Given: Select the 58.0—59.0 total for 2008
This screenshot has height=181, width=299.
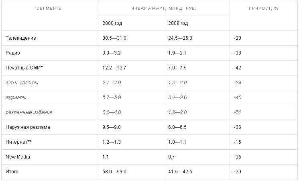Looking at the screenshot, I should [114, 172].
